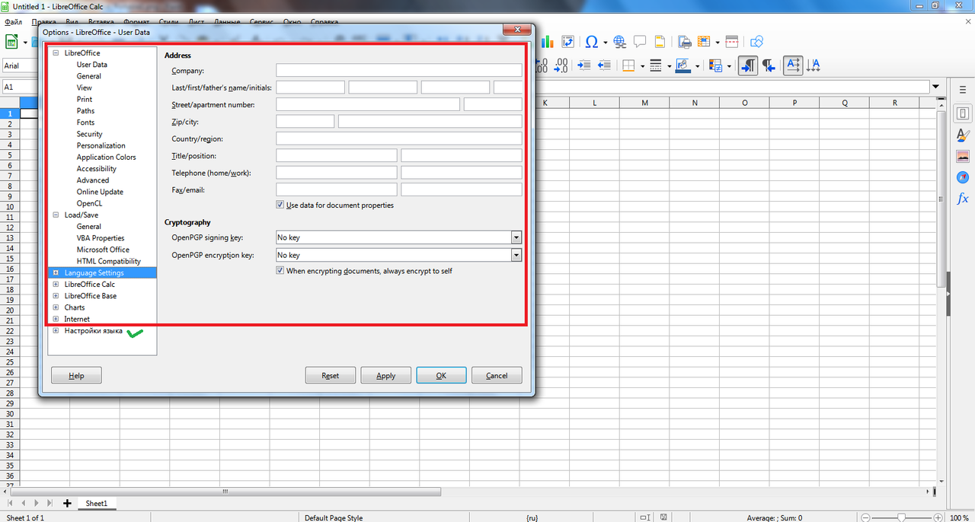Select View under LibreOffice options
Viewport: 975px width, 522px height.
(x=85, y=88)
